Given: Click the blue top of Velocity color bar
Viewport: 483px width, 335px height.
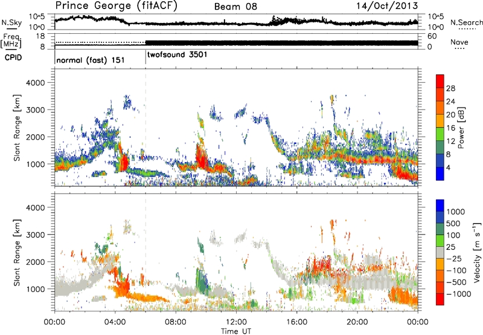Looking at the screenshot, I should (440, 205).
